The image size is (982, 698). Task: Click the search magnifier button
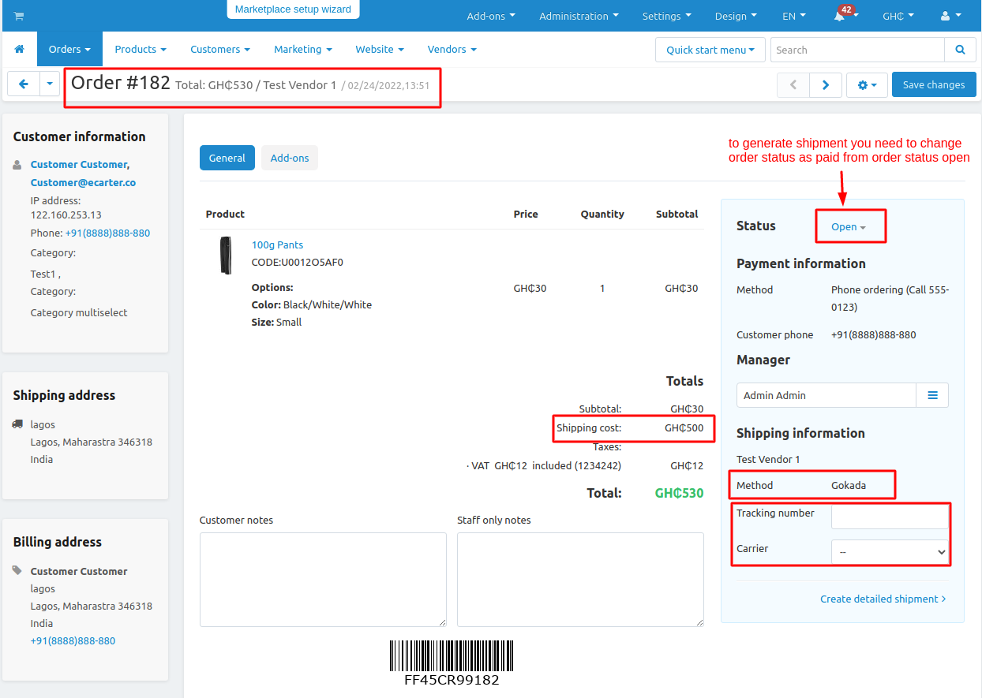[x=960, y=50]
